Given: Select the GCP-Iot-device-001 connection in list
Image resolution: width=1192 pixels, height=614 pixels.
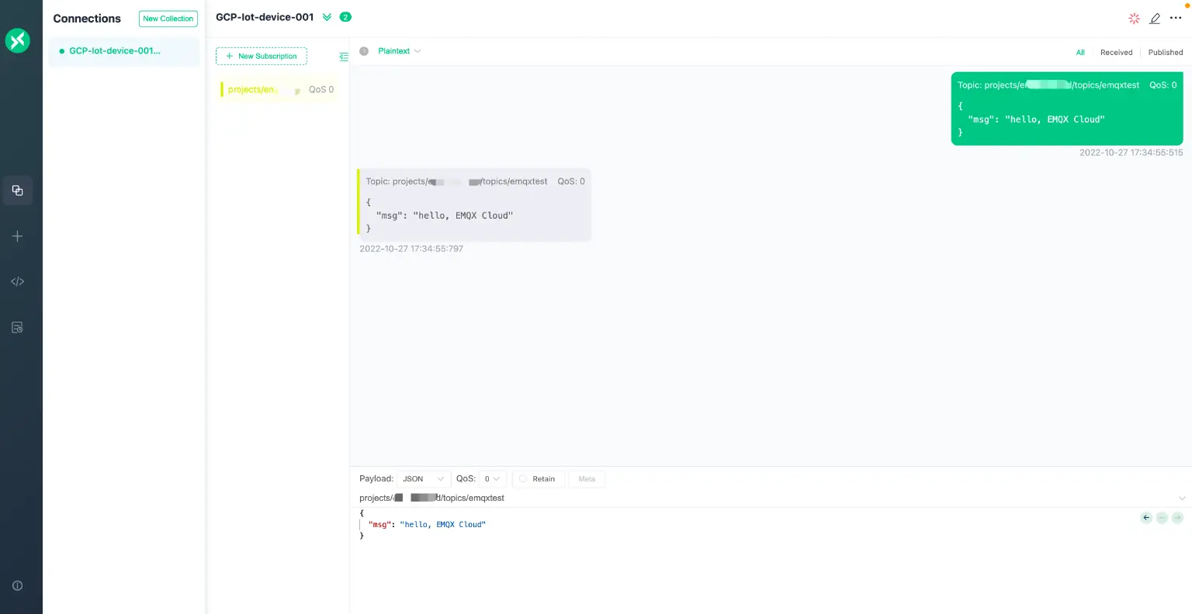Looking at the screenshot, I should (x=115, y=50).
